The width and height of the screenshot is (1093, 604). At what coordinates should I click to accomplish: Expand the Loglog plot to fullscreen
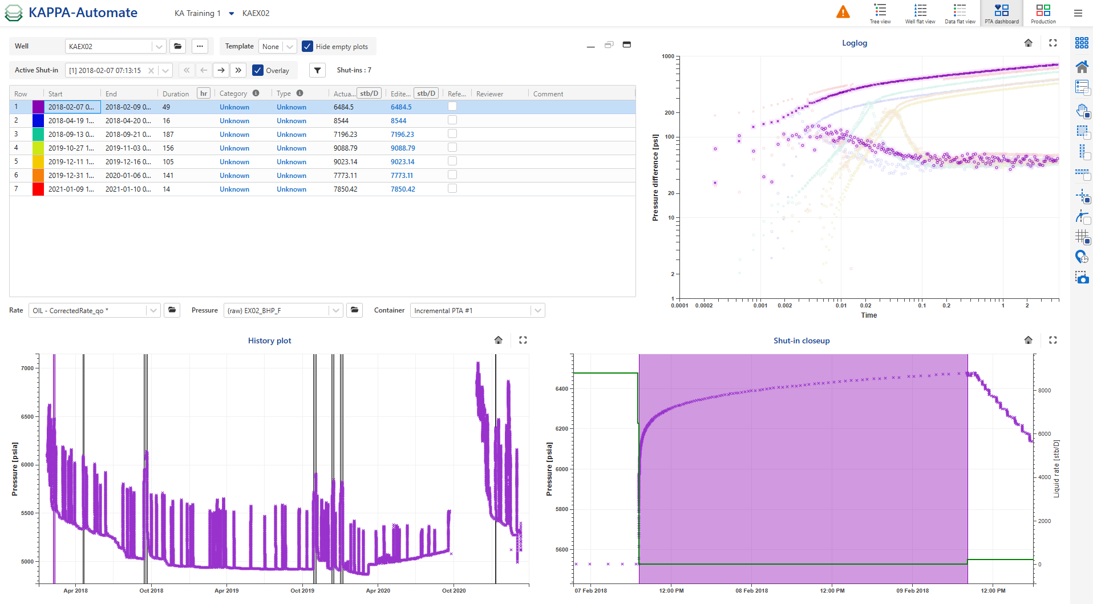pyautogui.click(x=1053, y=43)
